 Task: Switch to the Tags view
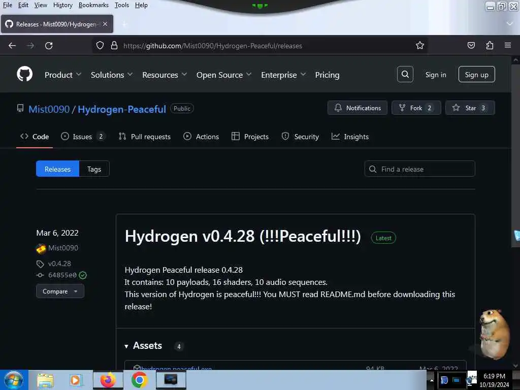[x=94, y=169]
